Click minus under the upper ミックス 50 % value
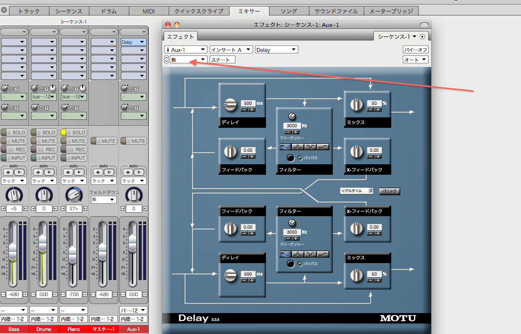Image resolution: width=521 pixels, height=334 pixels. pyautogui.click(x=370, y=109)
